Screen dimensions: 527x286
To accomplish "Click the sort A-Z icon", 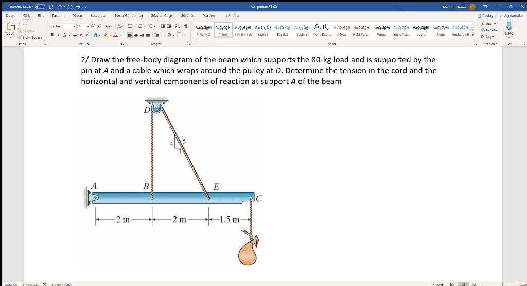I will (177, 26).
